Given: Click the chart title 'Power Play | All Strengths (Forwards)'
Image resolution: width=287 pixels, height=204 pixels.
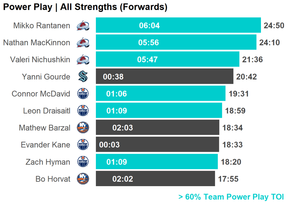Looking at the screenshot, I should (85, 7).
